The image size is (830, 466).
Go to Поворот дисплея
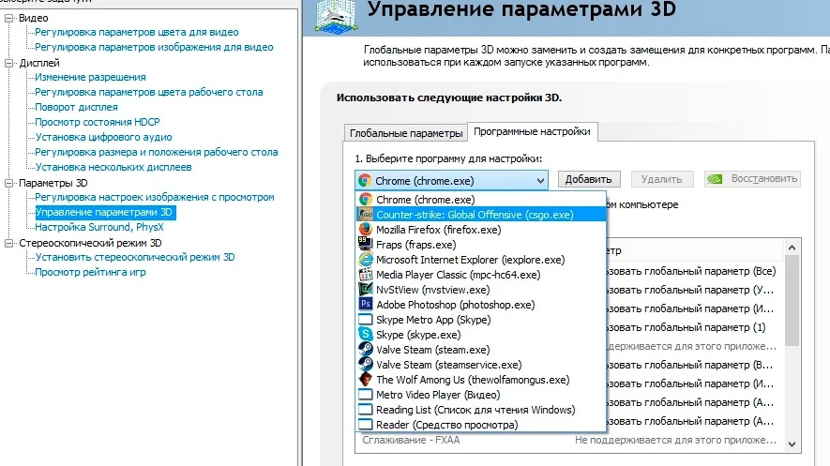[x=76, y=107]
